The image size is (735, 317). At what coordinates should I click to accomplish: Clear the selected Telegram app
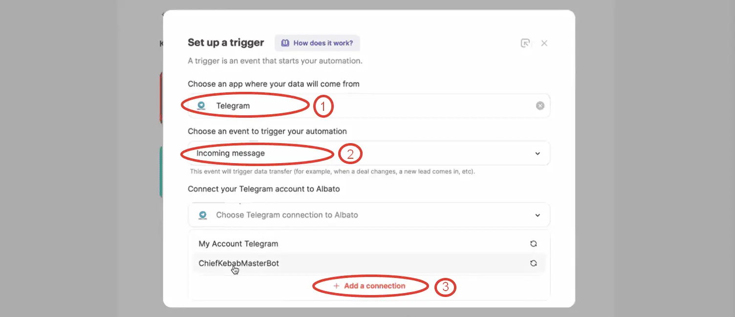pos(540,106)
